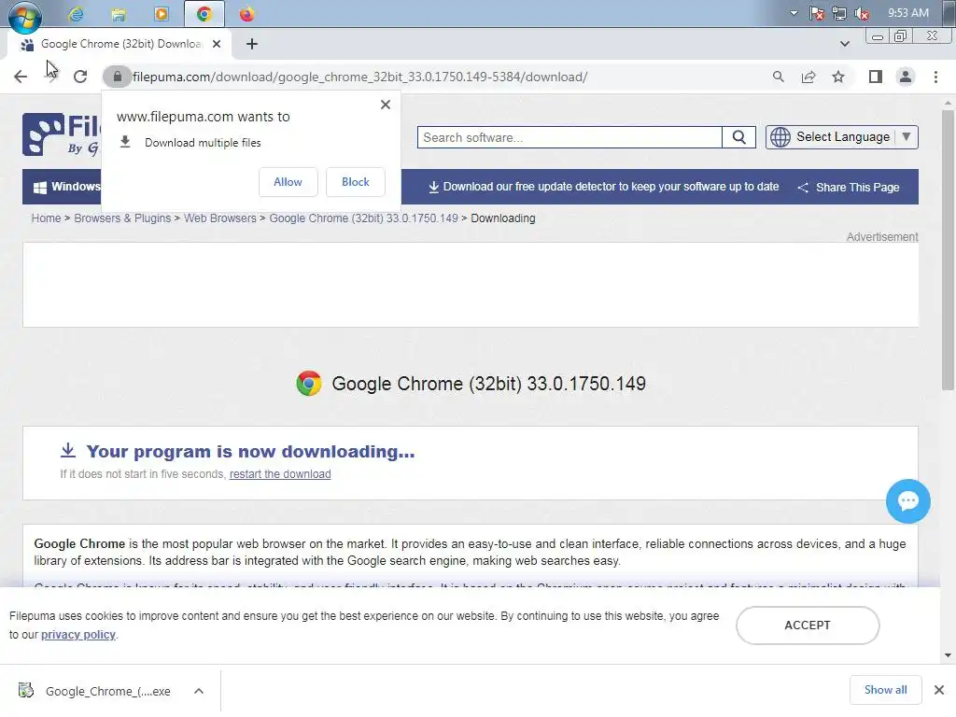Click the Search software field

pos(569,137)
